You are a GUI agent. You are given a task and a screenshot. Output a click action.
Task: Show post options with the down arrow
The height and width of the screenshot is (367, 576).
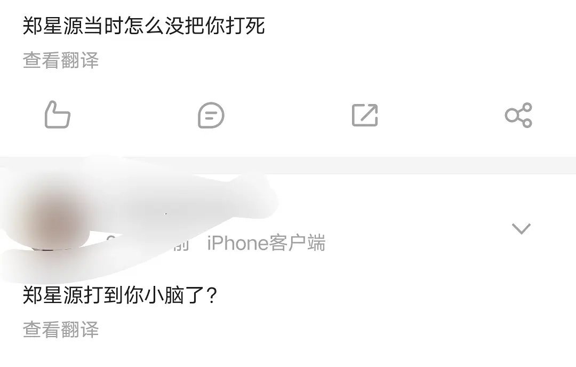pos(521,228)
